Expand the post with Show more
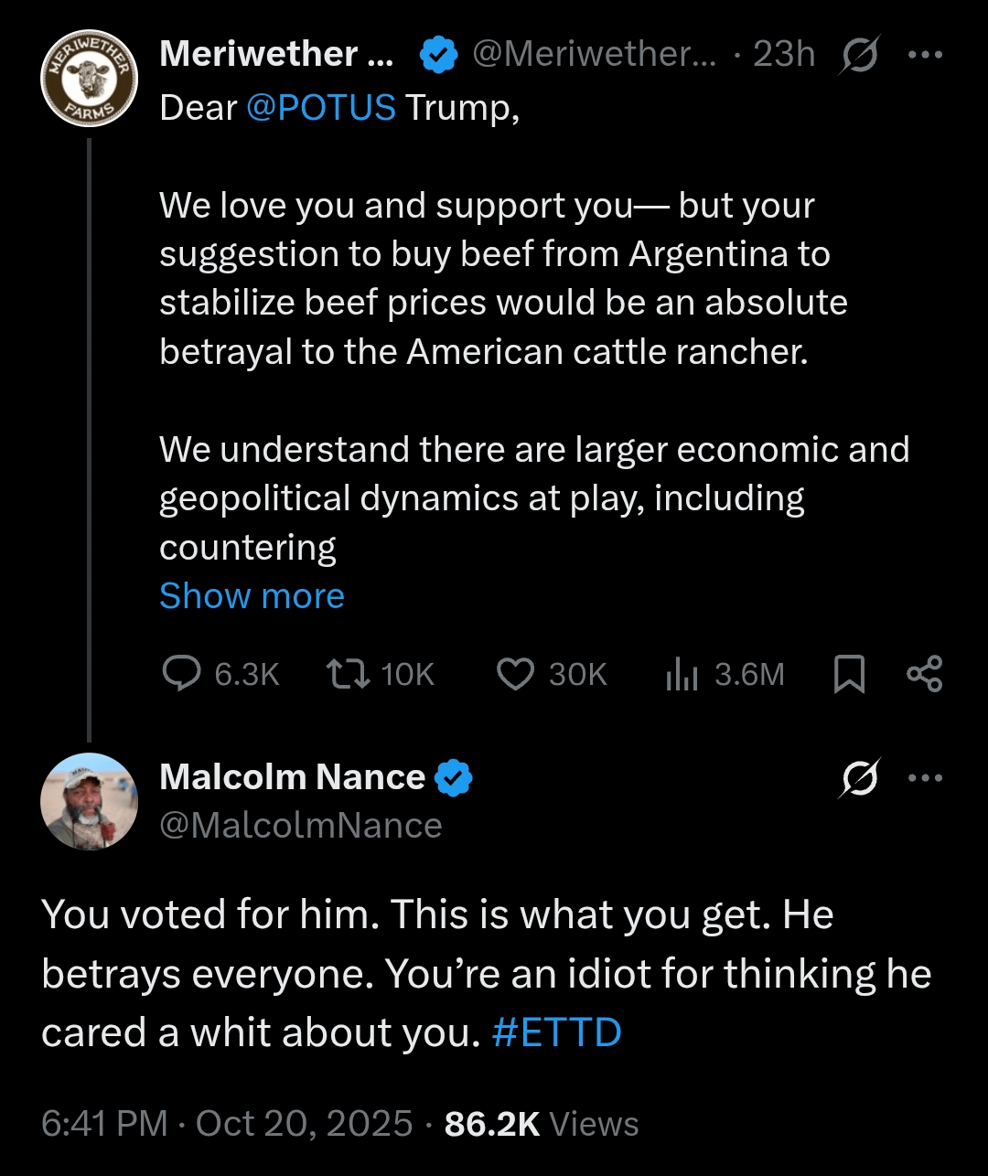The image size is (988, 1176). tap(252, 596)
